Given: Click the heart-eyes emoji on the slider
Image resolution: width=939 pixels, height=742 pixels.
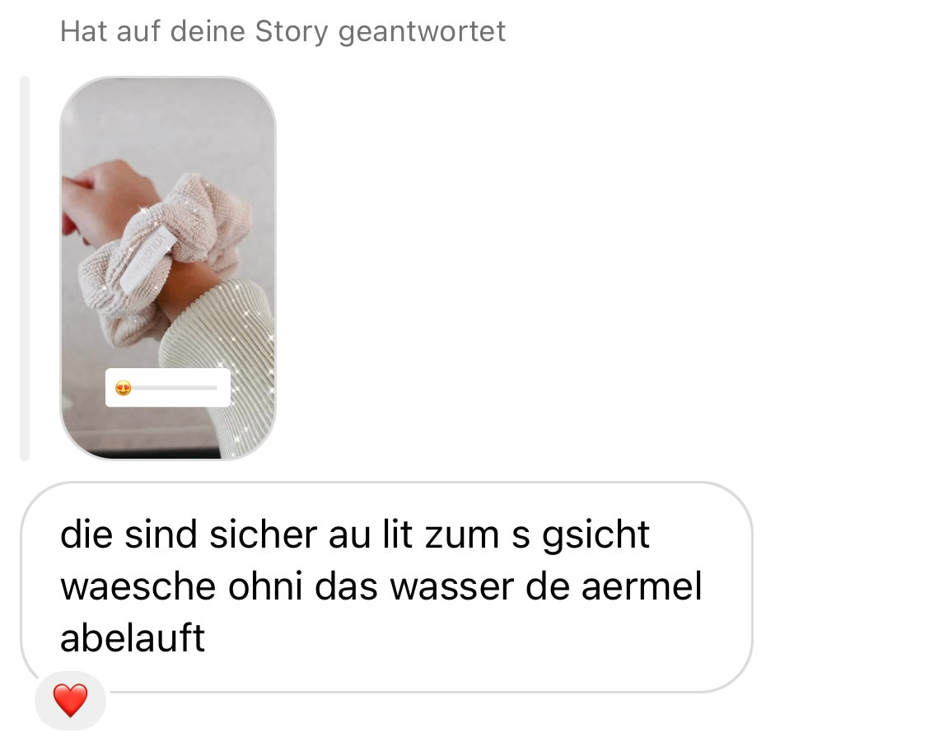Looking at the screenshot, I should point(124,388).
